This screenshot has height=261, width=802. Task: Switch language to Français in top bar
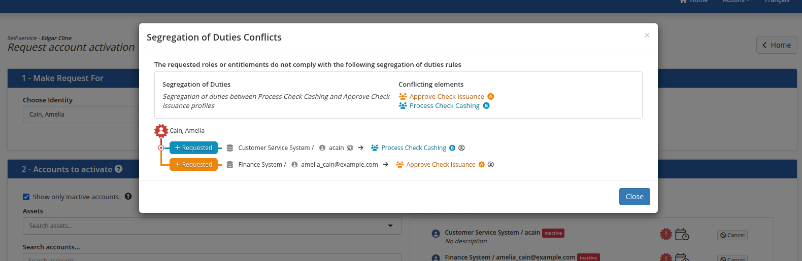point(777,2)
